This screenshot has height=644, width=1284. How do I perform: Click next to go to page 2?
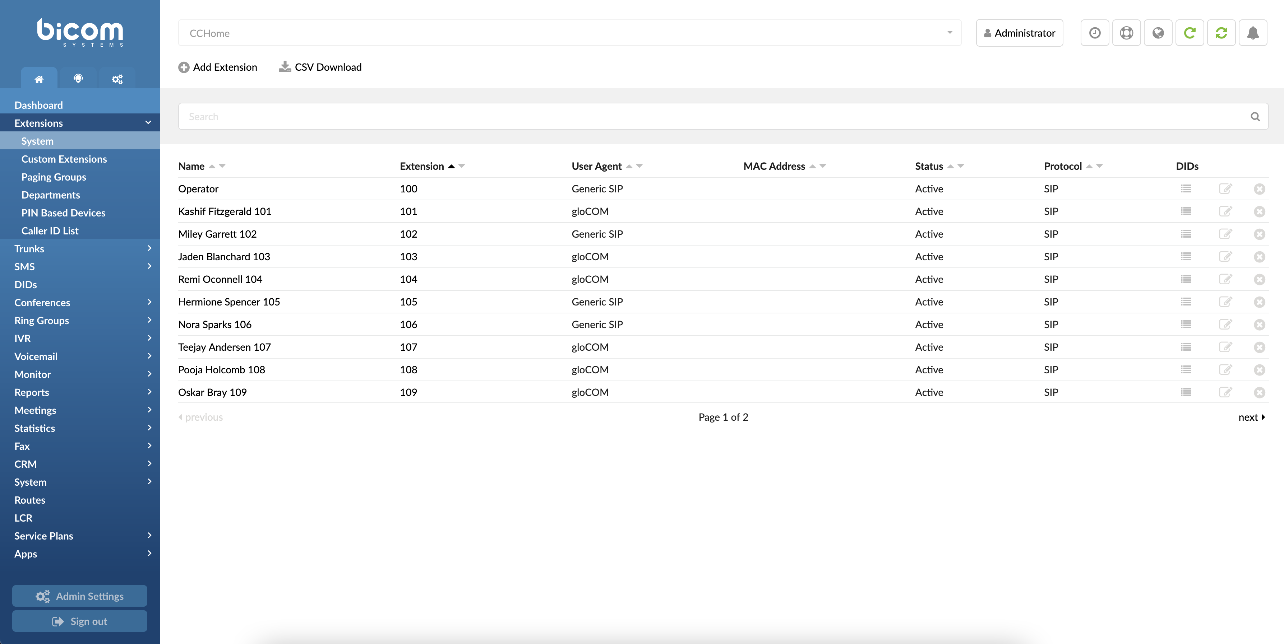[1253, 416]
